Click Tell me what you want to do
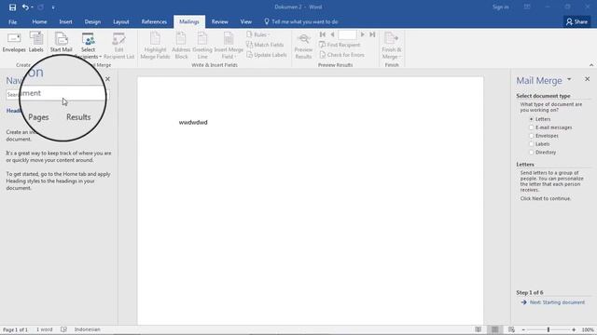 pyautogui.click(x=300, y=21)
